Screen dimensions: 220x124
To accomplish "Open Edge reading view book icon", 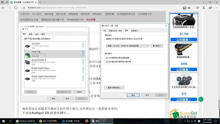I will [185, 8].
